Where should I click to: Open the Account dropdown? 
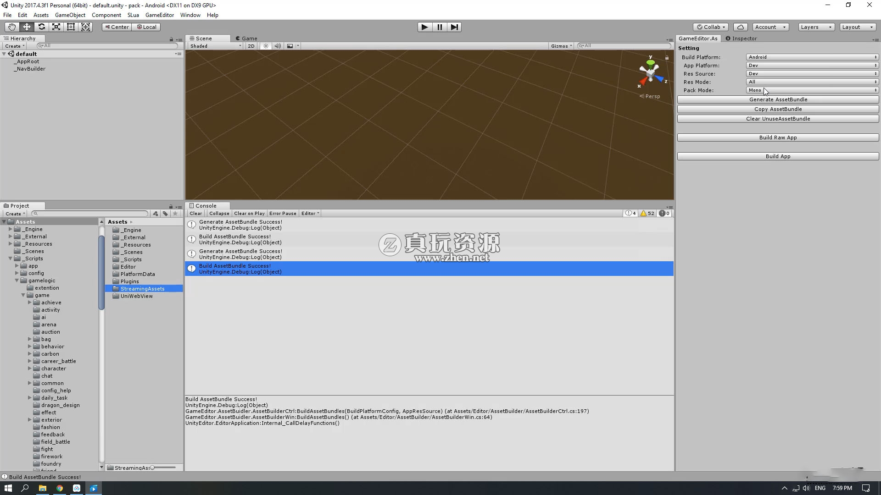point(770,27)
